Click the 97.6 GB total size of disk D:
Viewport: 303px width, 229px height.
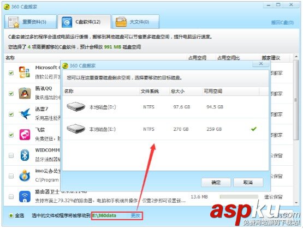182,107
